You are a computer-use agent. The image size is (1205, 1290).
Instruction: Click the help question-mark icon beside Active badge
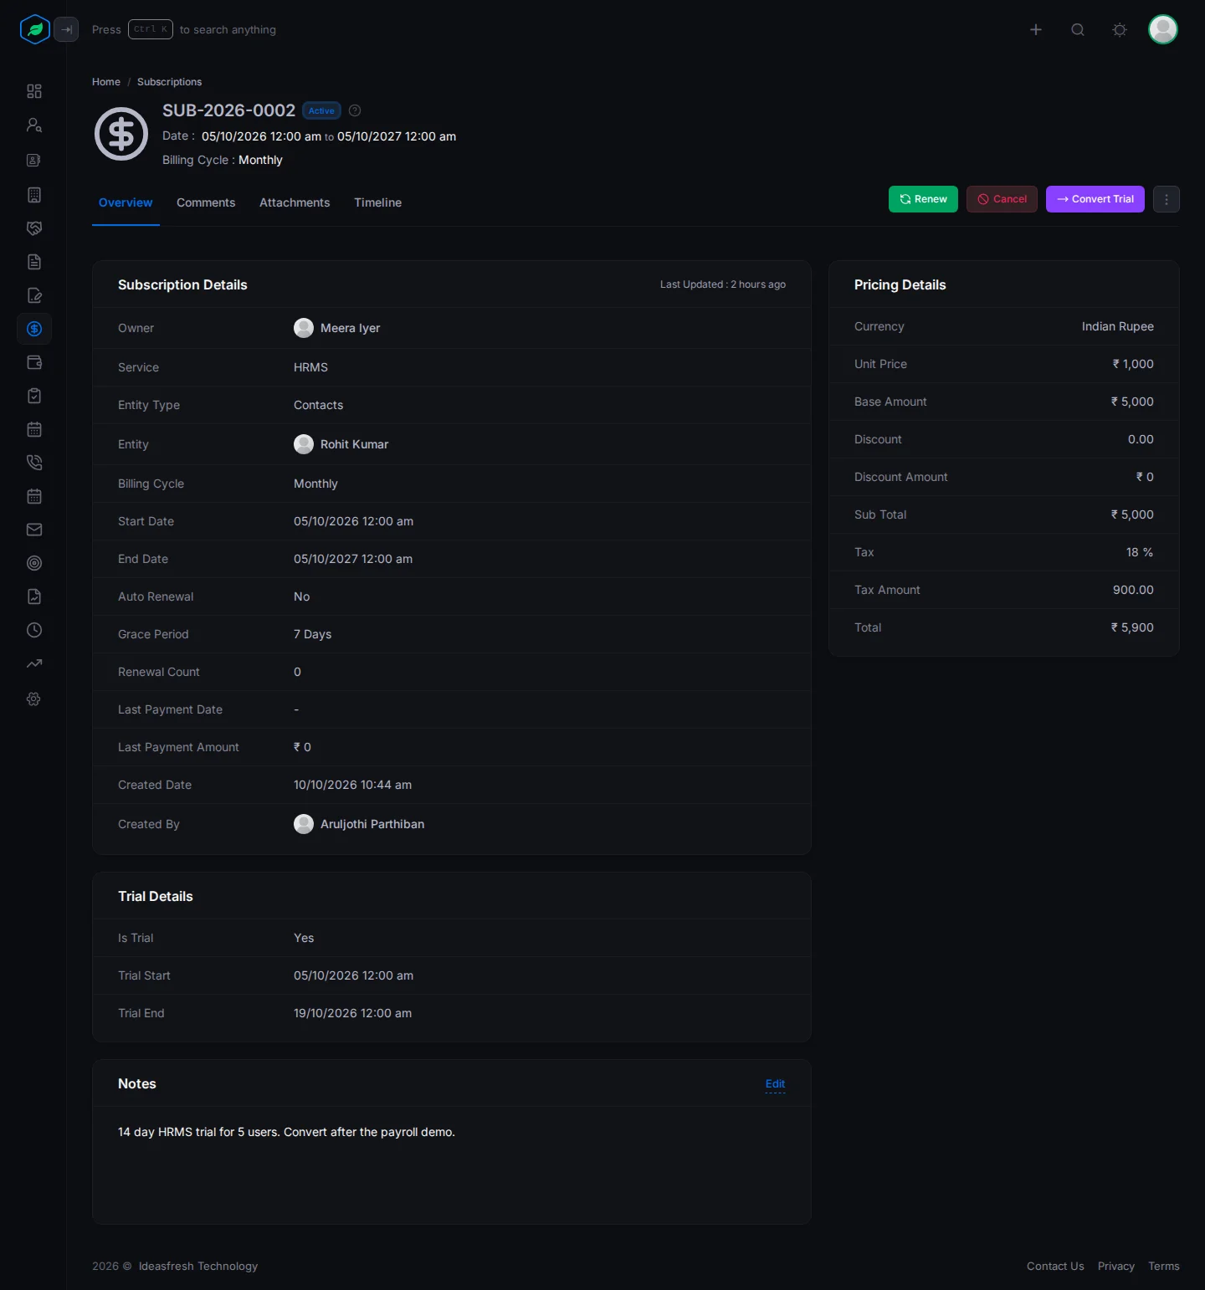click(x=355, y=110)
